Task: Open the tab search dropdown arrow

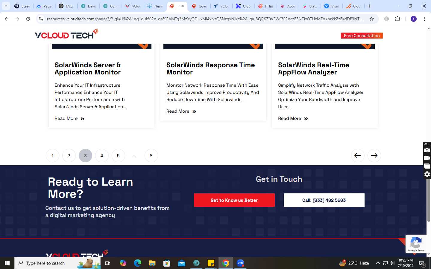Action: click(6, 6)
